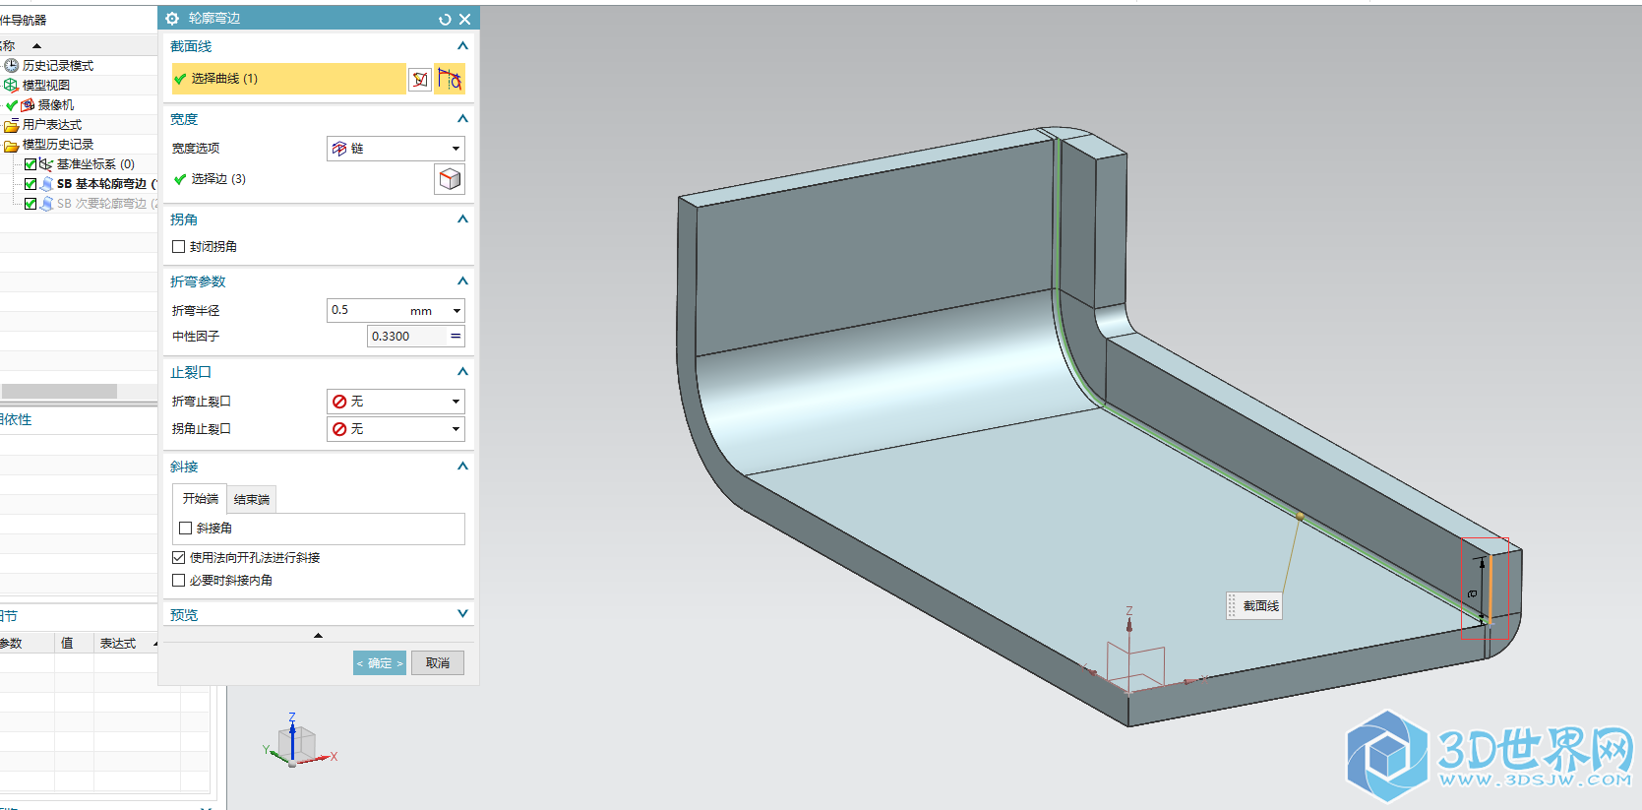Uncheck 使用法向开孔法进行斜接

pos(178,558)
